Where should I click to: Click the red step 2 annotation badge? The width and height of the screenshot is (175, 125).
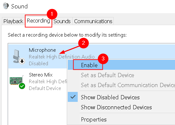click(x=83, y=43)
